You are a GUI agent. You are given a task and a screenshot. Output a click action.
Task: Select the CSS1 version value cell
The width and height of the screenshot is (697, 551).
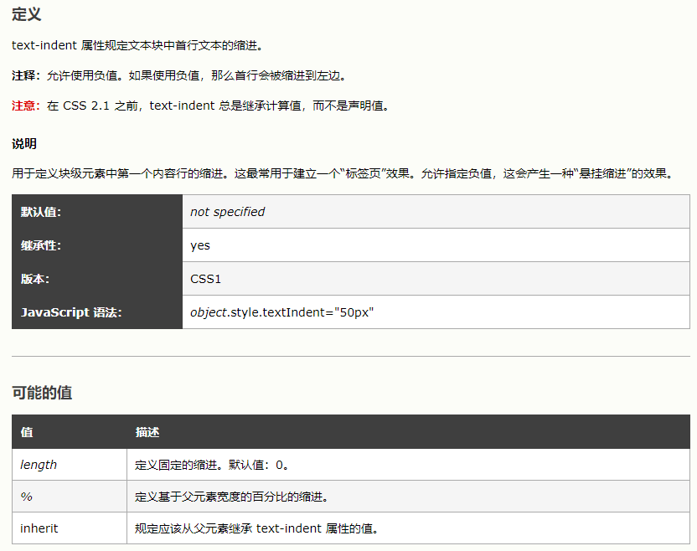click(208, 279)
